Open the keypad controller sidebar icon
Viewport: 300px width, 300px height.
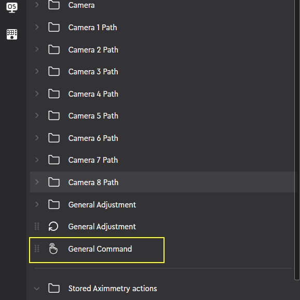tap(12, 34)
